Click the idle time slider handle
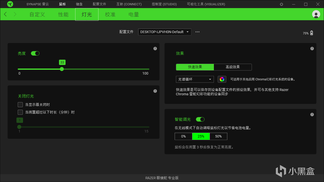The height and width of the screenshot is (182, 324). pos(19,127)
